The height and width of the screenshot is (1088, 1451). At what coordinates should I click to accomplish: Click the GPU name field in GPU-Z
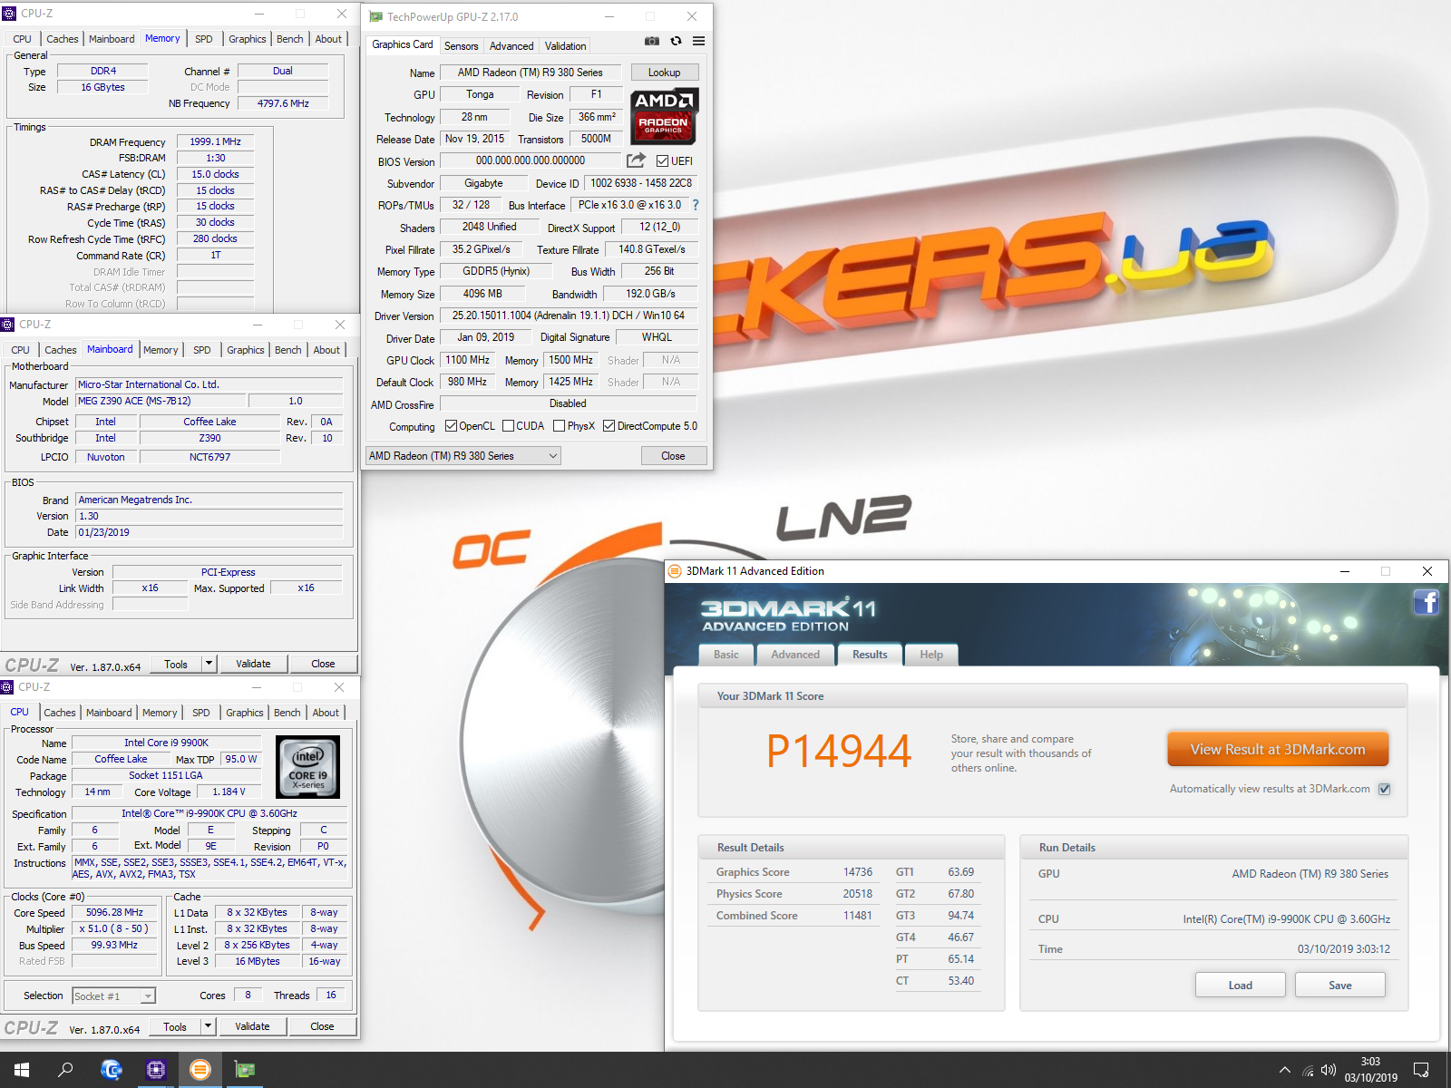click(x=531, y=73)
